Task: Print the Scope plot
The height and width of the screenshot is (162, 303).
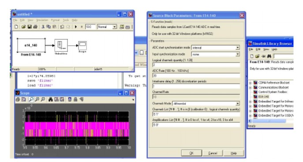Action: click(18, 99)
